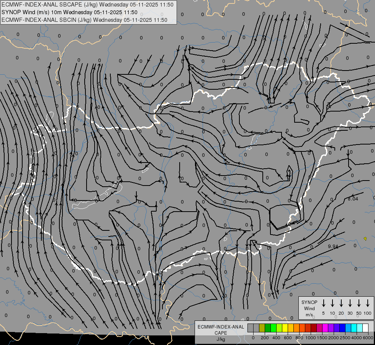This screenshot has height=345, width=375.
Task: Click the 600 tick label under CAPE scale
Action: coord(288,338)
